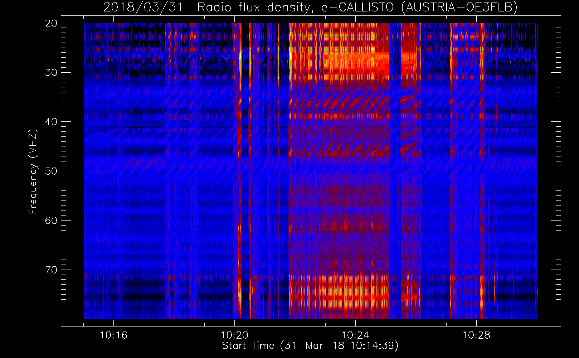Click the 'Frequency (MHZ)' axis label

click(33, 171)
